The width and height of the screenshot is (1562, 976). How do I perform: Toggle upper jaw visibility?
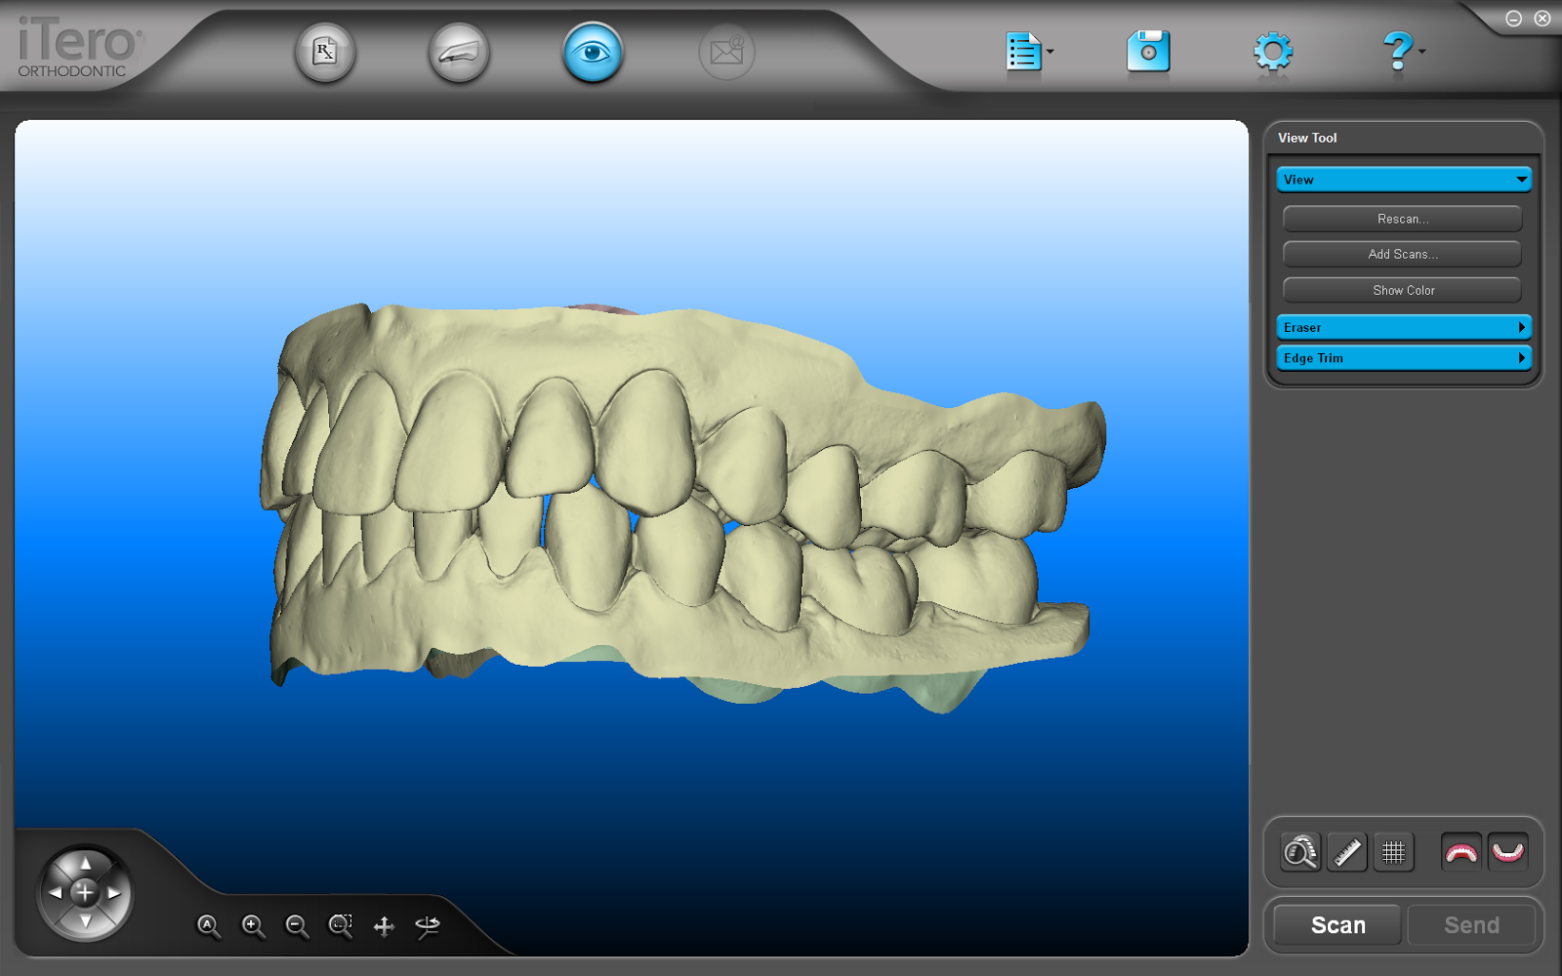[x=1461, y=852]
